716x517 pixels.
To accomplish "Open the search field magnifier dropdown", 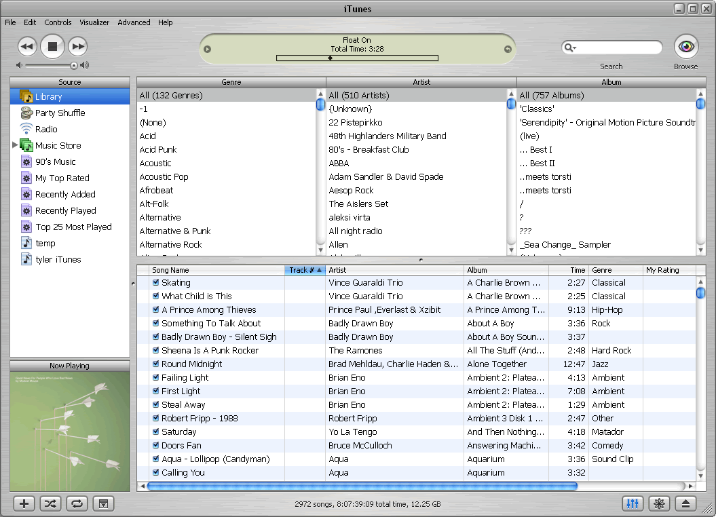I will (x=571, y=47).
